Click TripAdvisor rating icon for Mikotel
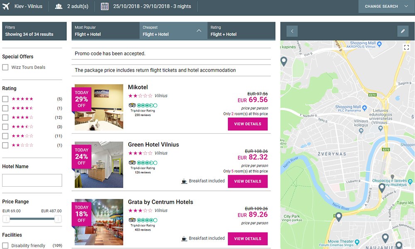The width and height of the screenshot is (415, 249). pos(143,105)
